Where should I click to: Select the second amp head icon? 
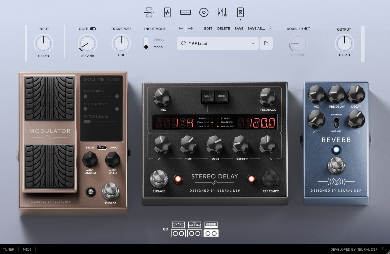[194, 225]
